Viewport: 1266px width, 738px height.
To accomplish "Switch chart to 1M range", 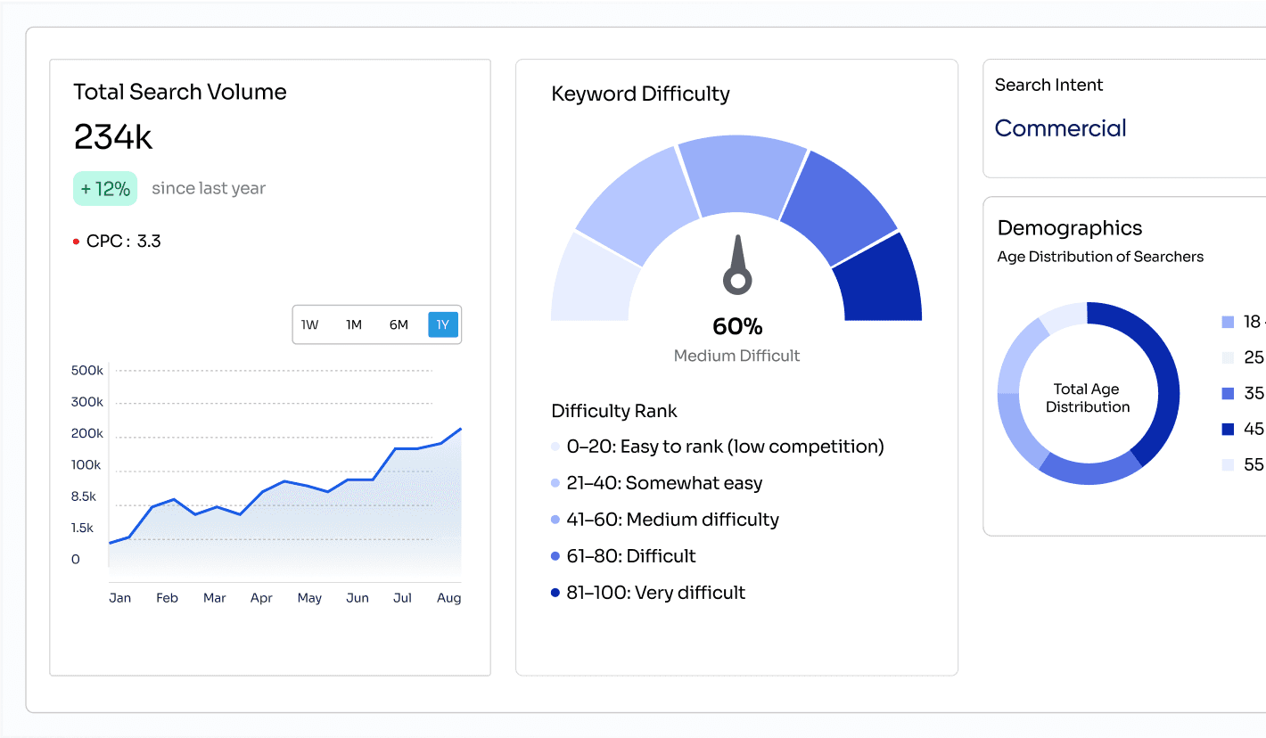I will coord(354,324).
